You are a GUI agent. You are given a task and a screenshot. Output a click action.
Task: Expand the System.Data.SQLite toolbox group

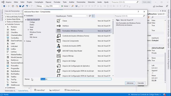pos(6,19)
